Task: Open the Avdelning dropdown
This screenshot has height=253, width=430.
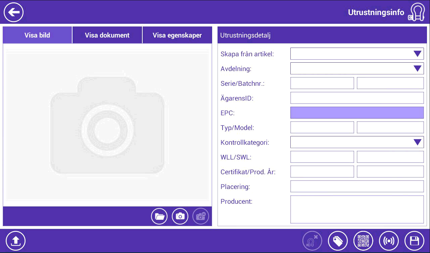Action: tap(357, 68)
